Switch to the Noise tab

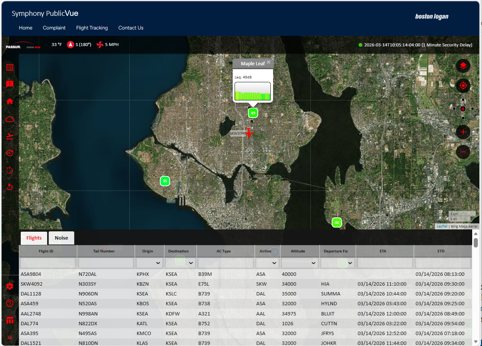coord(61,238)
